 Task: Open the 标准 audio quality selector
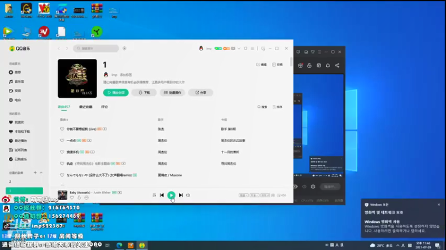coord(254,196)
